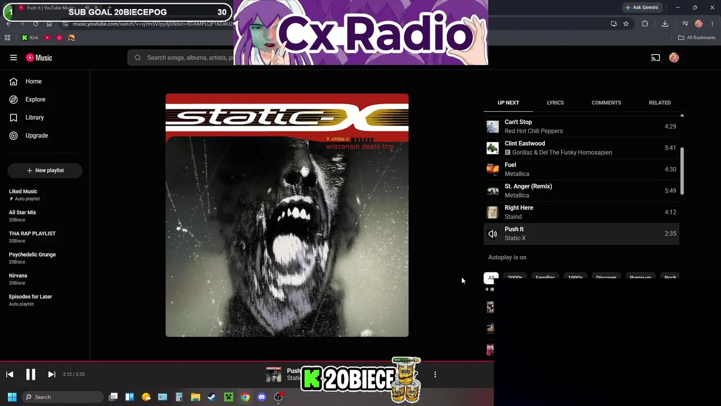Switch to the Comments tab
The image size is (721, 406).
tap(606, 103)
